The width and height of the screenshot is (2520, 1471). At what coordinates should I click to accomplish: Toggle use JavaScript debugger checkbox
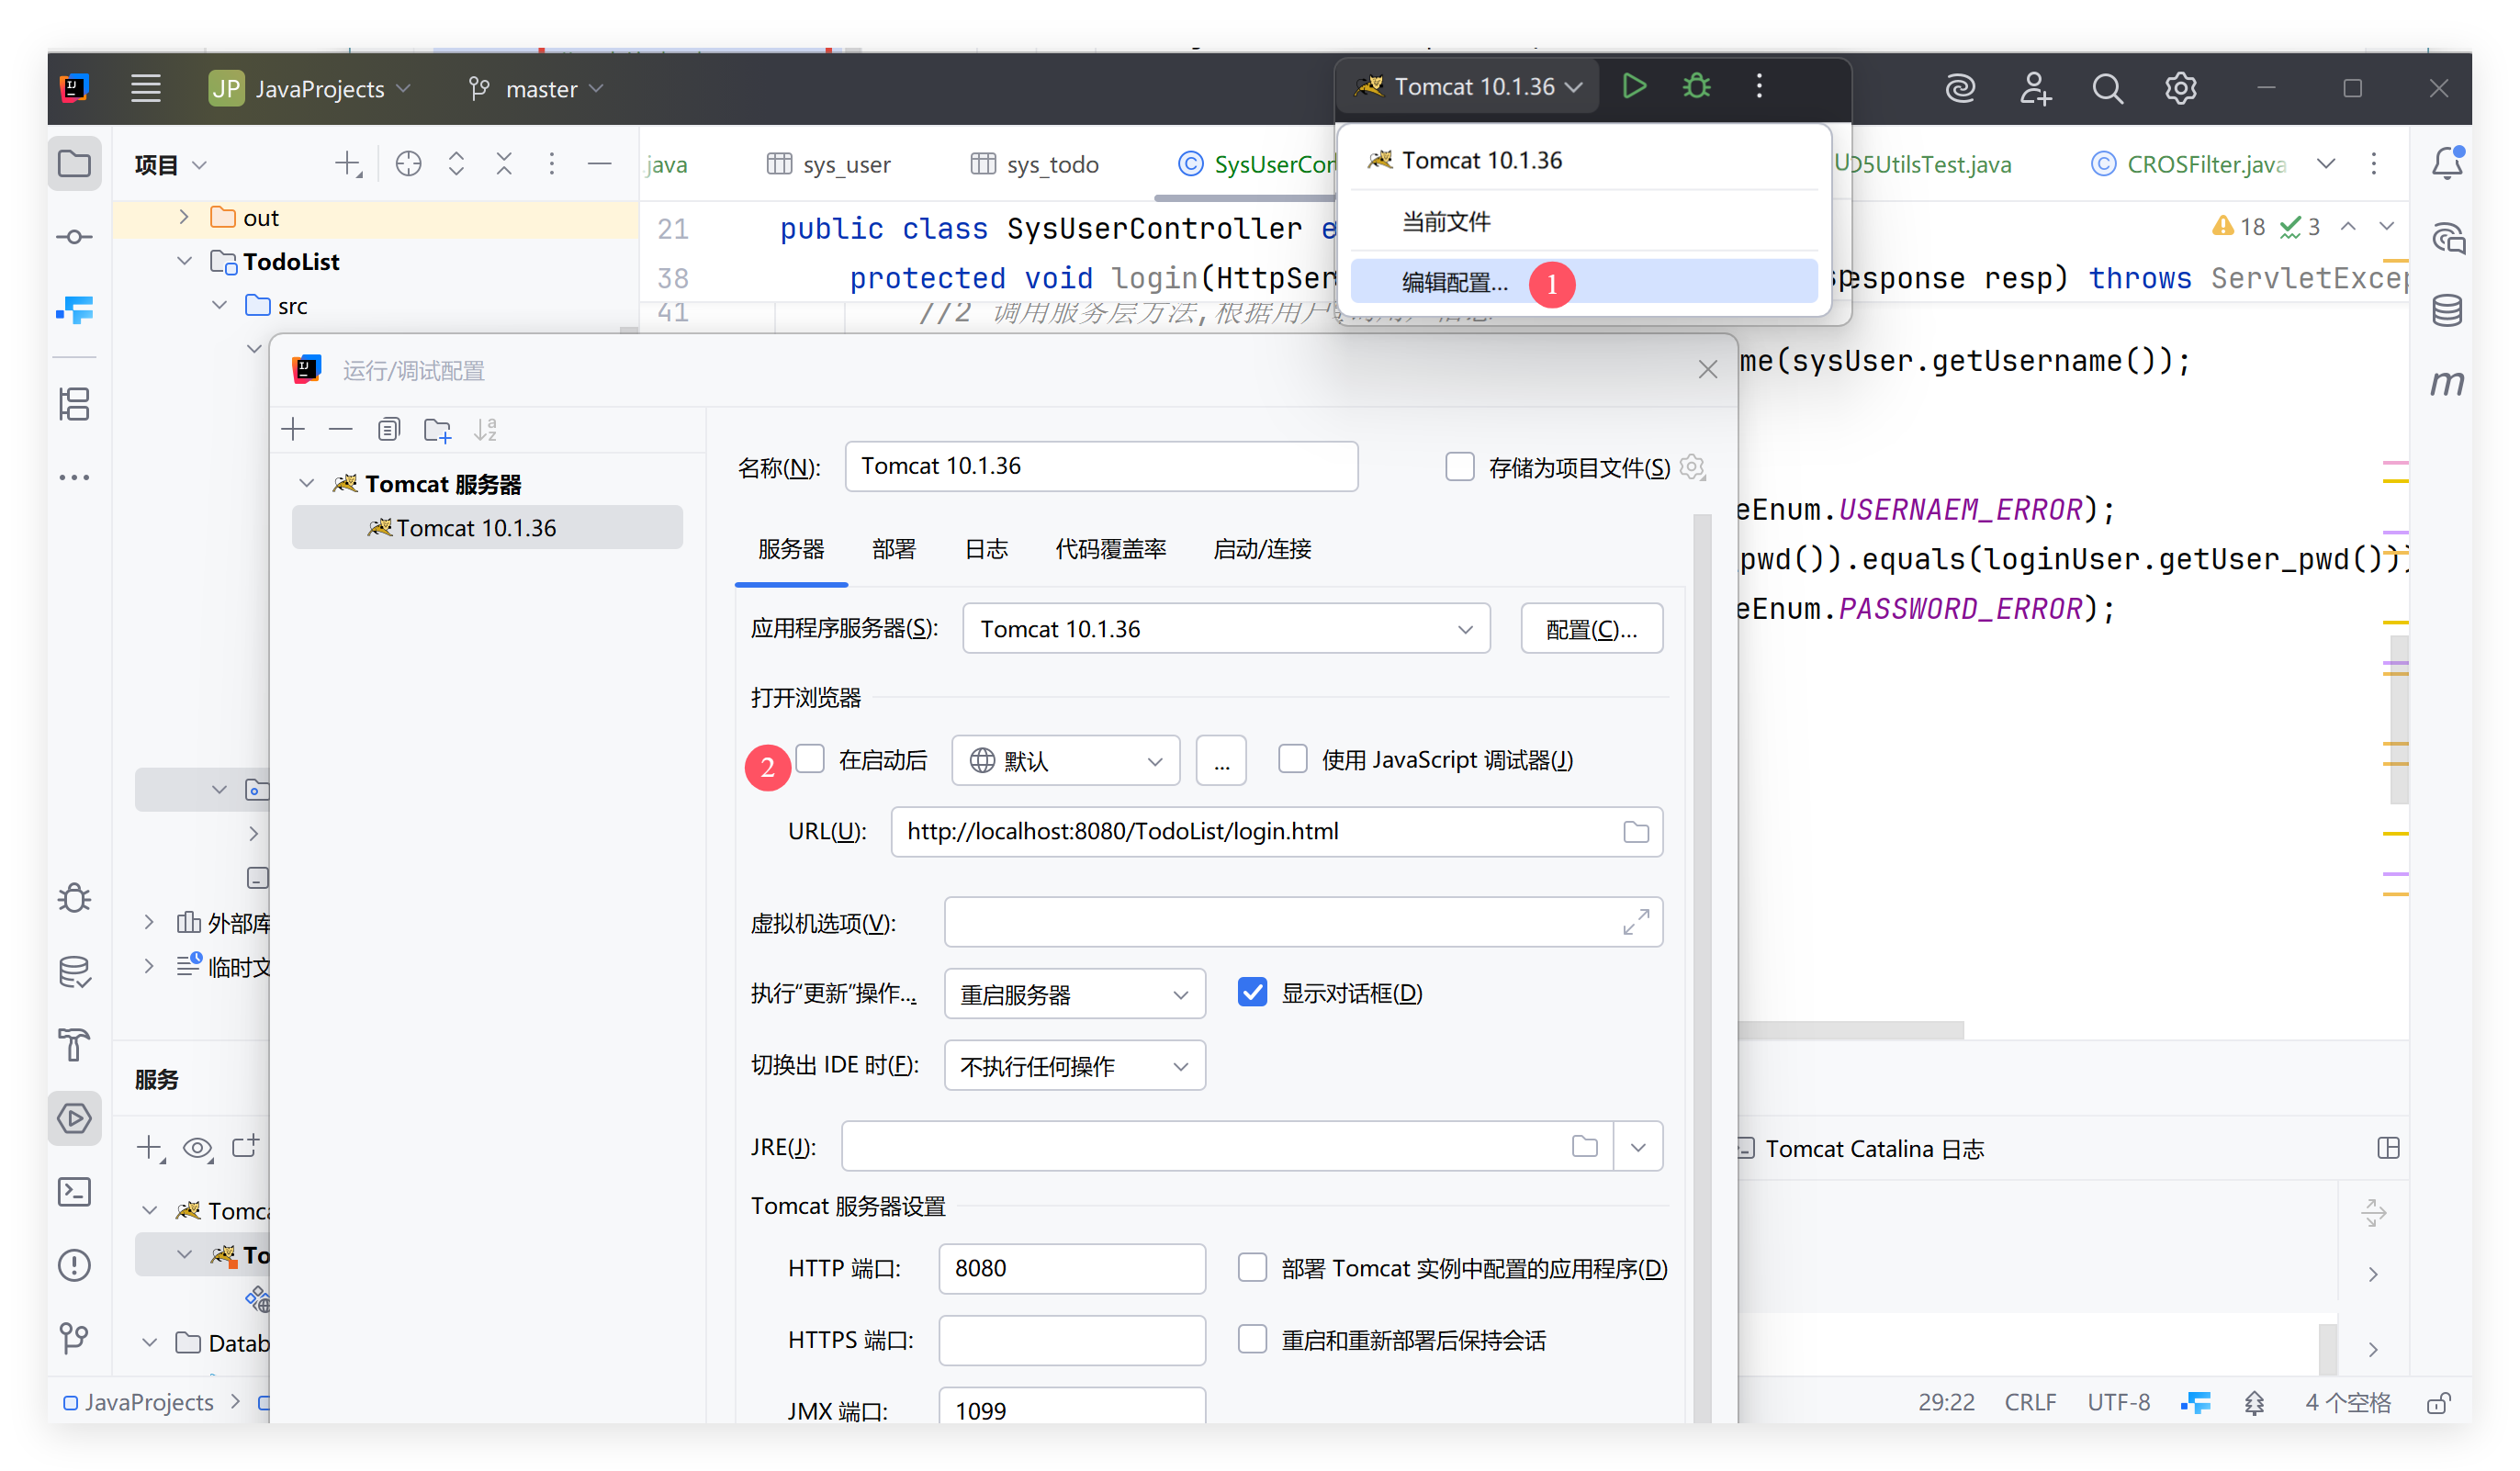point(1293,759)
